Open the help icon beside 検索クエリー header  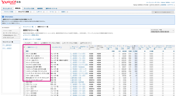[36, 47]
